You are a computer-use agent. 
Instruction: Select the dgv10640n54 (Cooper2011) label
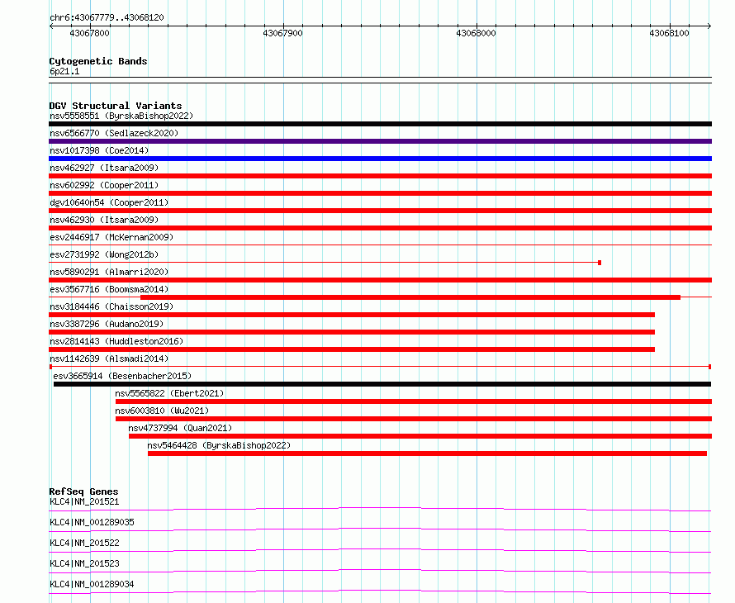109,202
